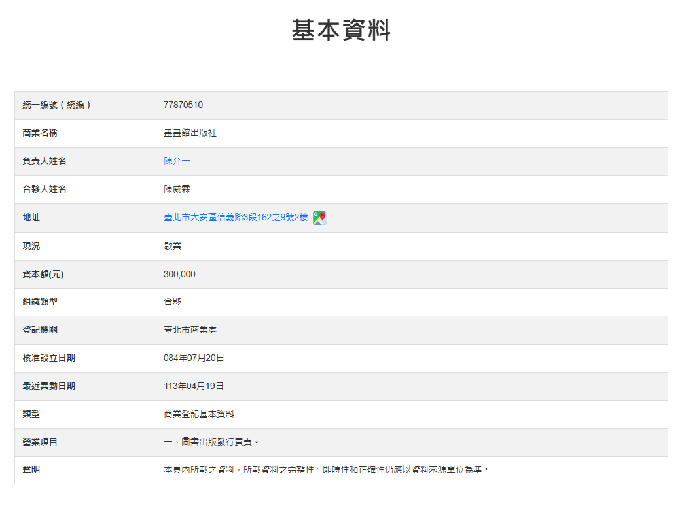Click the 基本資料 page heading
The image size is (682, 529).
coord(341,31)
